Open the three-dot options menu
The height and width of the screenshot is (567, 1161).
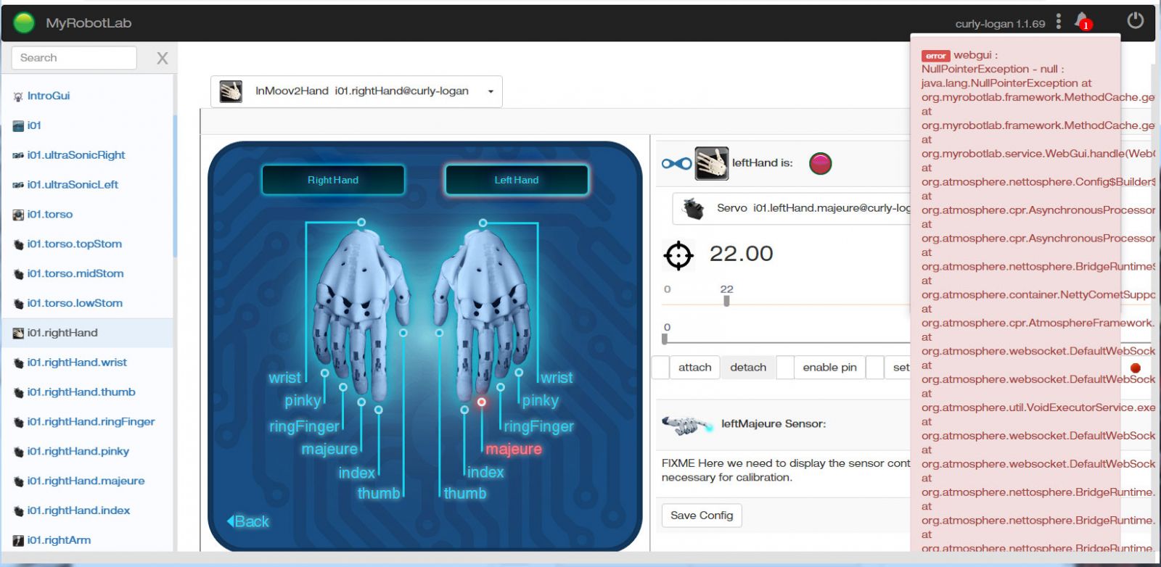tap(1059, 22)
